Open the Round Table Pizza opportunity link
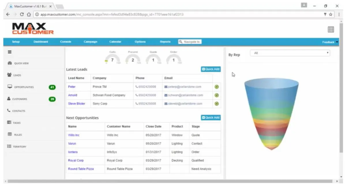The width and height of the screenshot is (346, 185). tap(81, 169)
